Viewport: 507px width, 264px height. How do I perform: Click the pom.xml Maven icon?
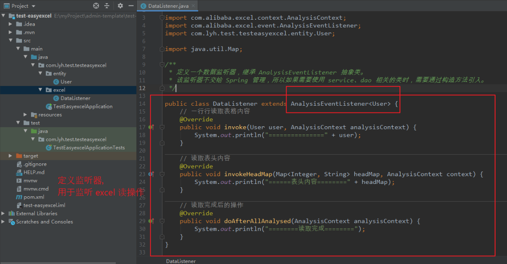click(19, 197)
